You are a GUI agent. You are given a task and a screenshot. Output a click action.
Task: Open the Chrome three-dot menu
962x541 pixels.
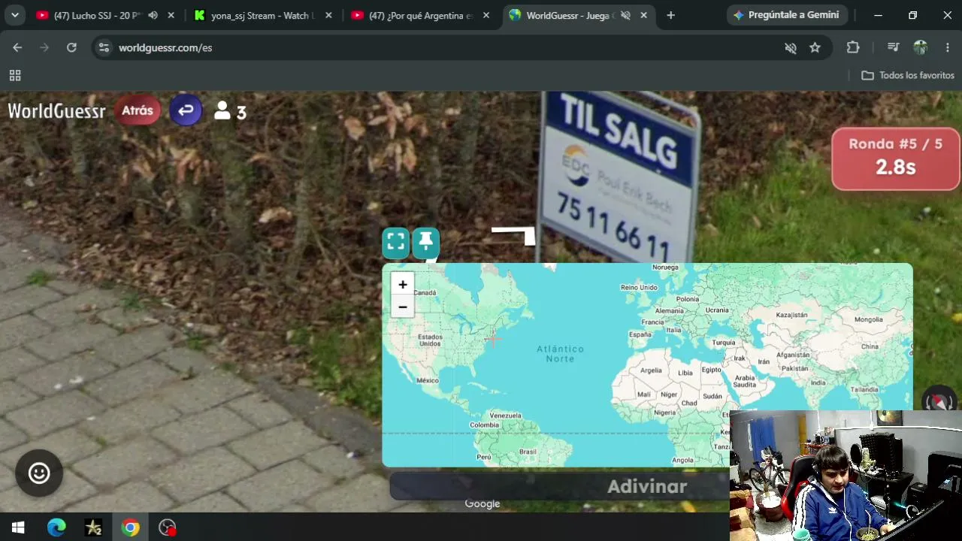[x=947, y=47]
